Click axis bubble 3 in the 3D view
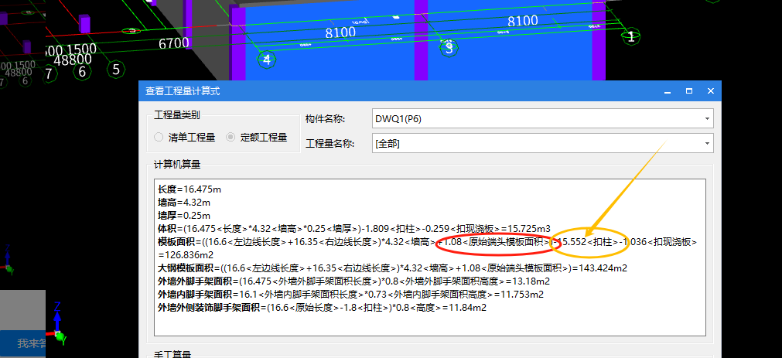 (449, 49)
